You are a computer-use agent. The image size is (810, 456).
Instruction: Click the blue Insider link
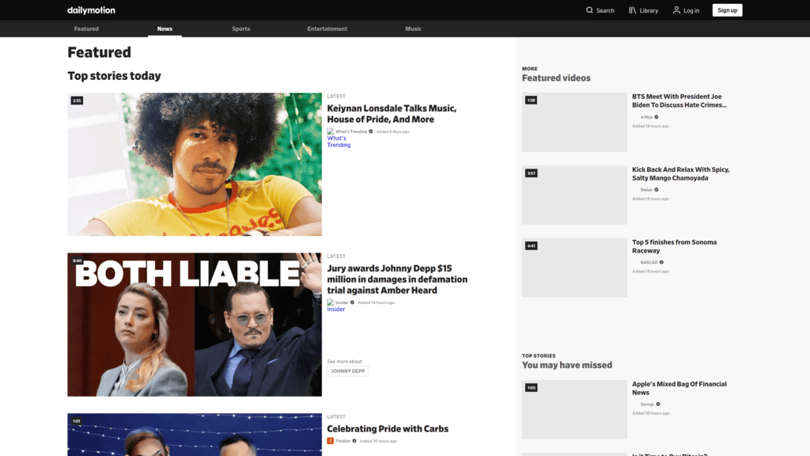(335, 310)
